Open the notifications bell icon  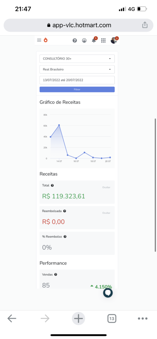point(94,40)
